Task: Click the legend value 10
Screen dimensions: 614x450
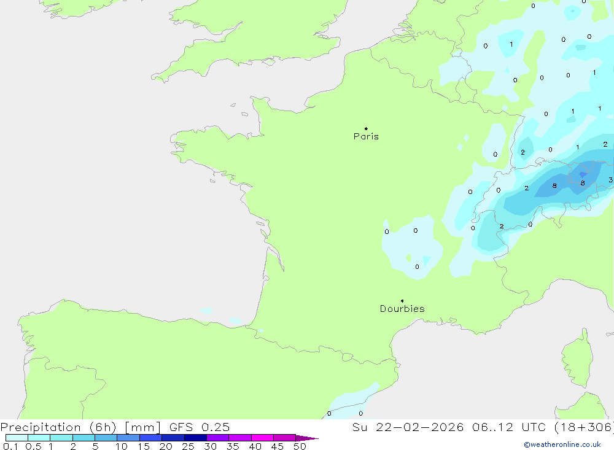Action: (122, 446)
